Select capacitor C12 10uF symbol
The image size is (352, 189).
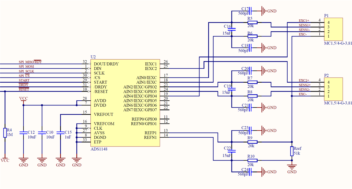(x=23, y=133)
